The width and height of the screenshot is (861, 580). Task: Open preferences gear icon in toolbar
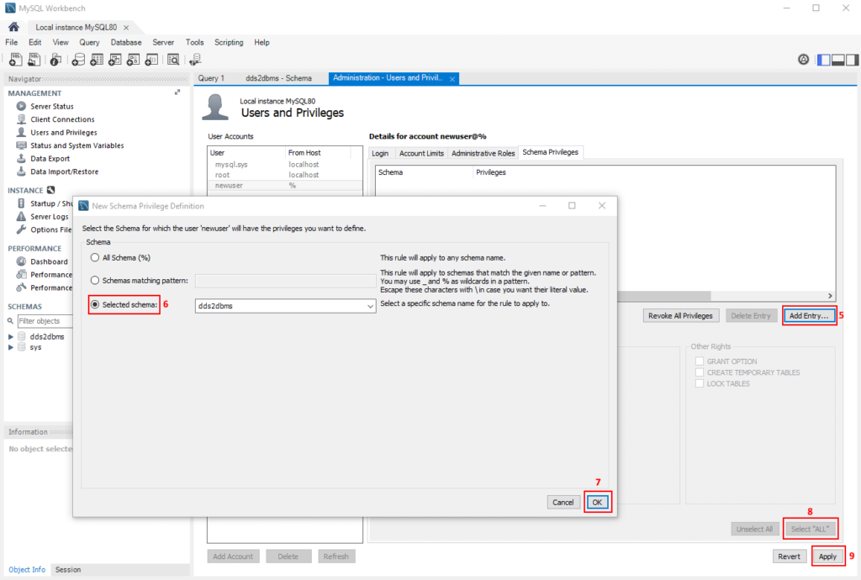[x=803, y=60]
